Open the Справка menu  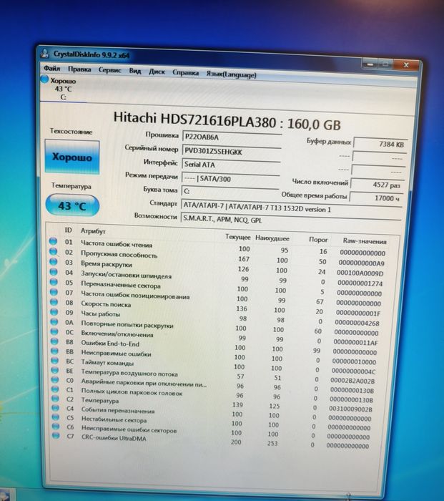[185, 73]
